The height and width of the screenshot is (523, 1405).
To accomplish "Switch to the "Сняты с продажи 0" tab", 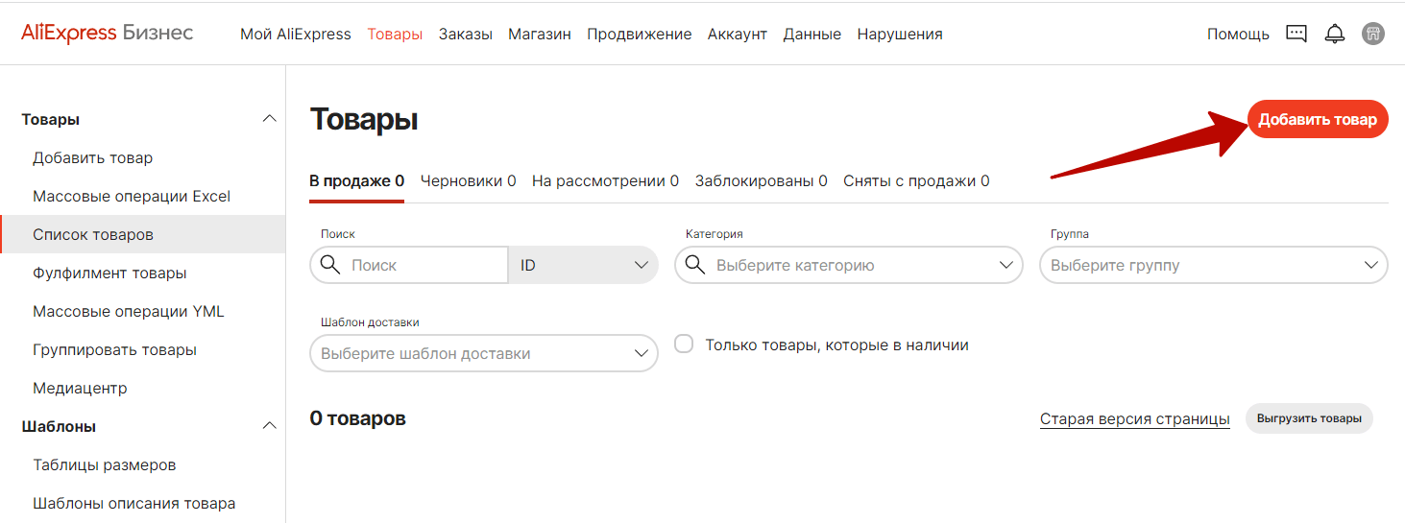I will (916, 180).
